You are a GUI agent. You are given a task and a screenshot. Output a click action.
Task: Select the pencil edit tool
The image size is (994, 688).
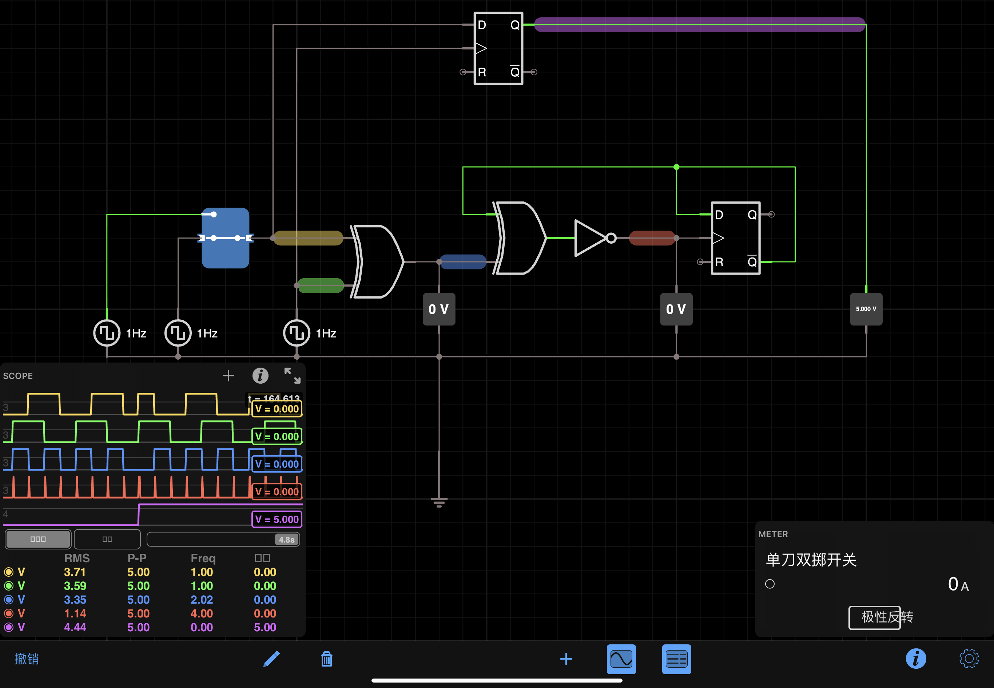tap(271, 659)
